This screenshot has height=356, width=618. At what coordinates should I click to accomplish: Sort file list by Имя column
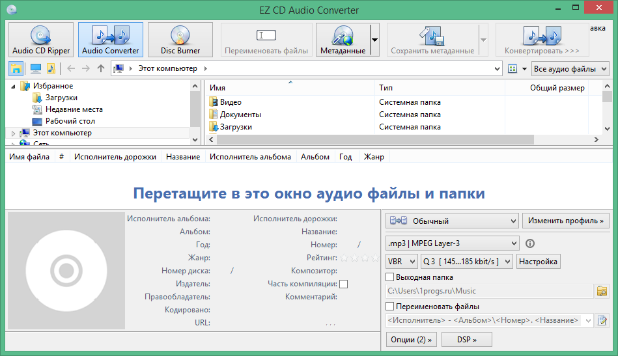(x=290, y=88)
